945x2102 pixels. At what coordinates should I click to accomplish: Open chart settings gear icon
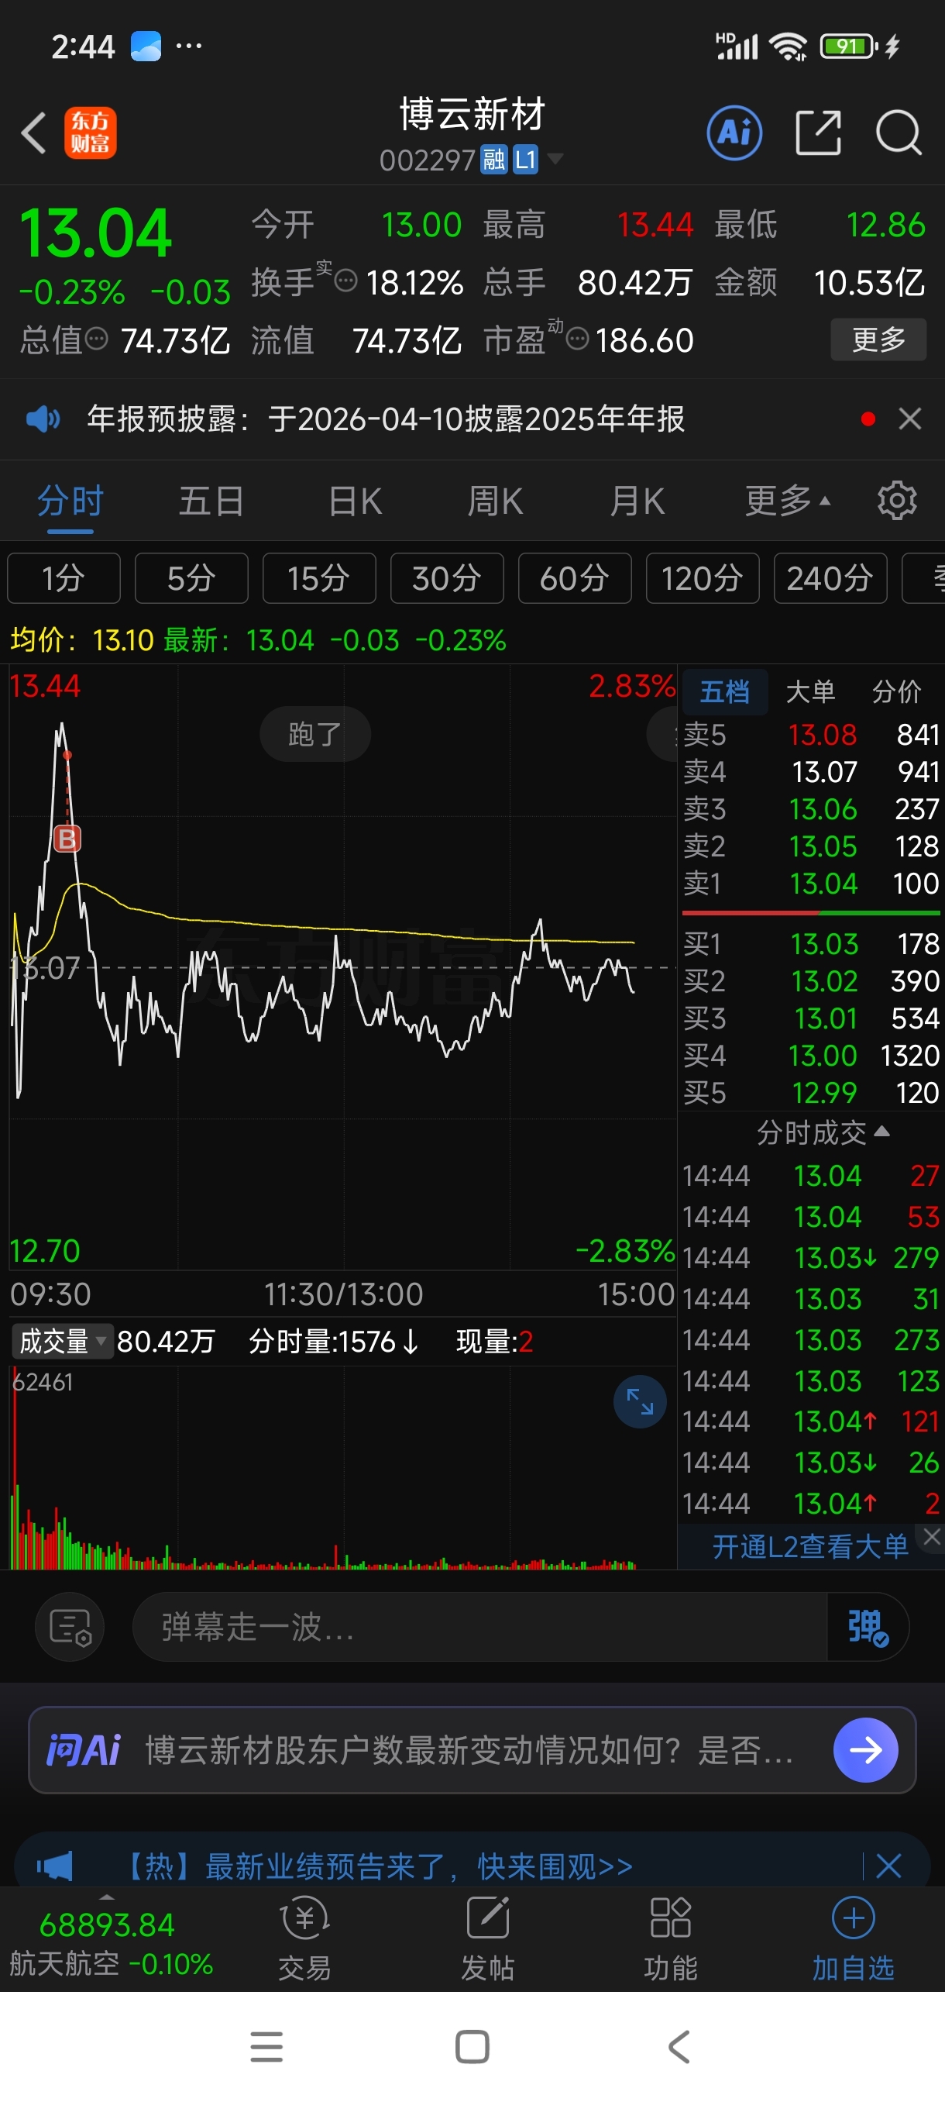tap(897, 500)
